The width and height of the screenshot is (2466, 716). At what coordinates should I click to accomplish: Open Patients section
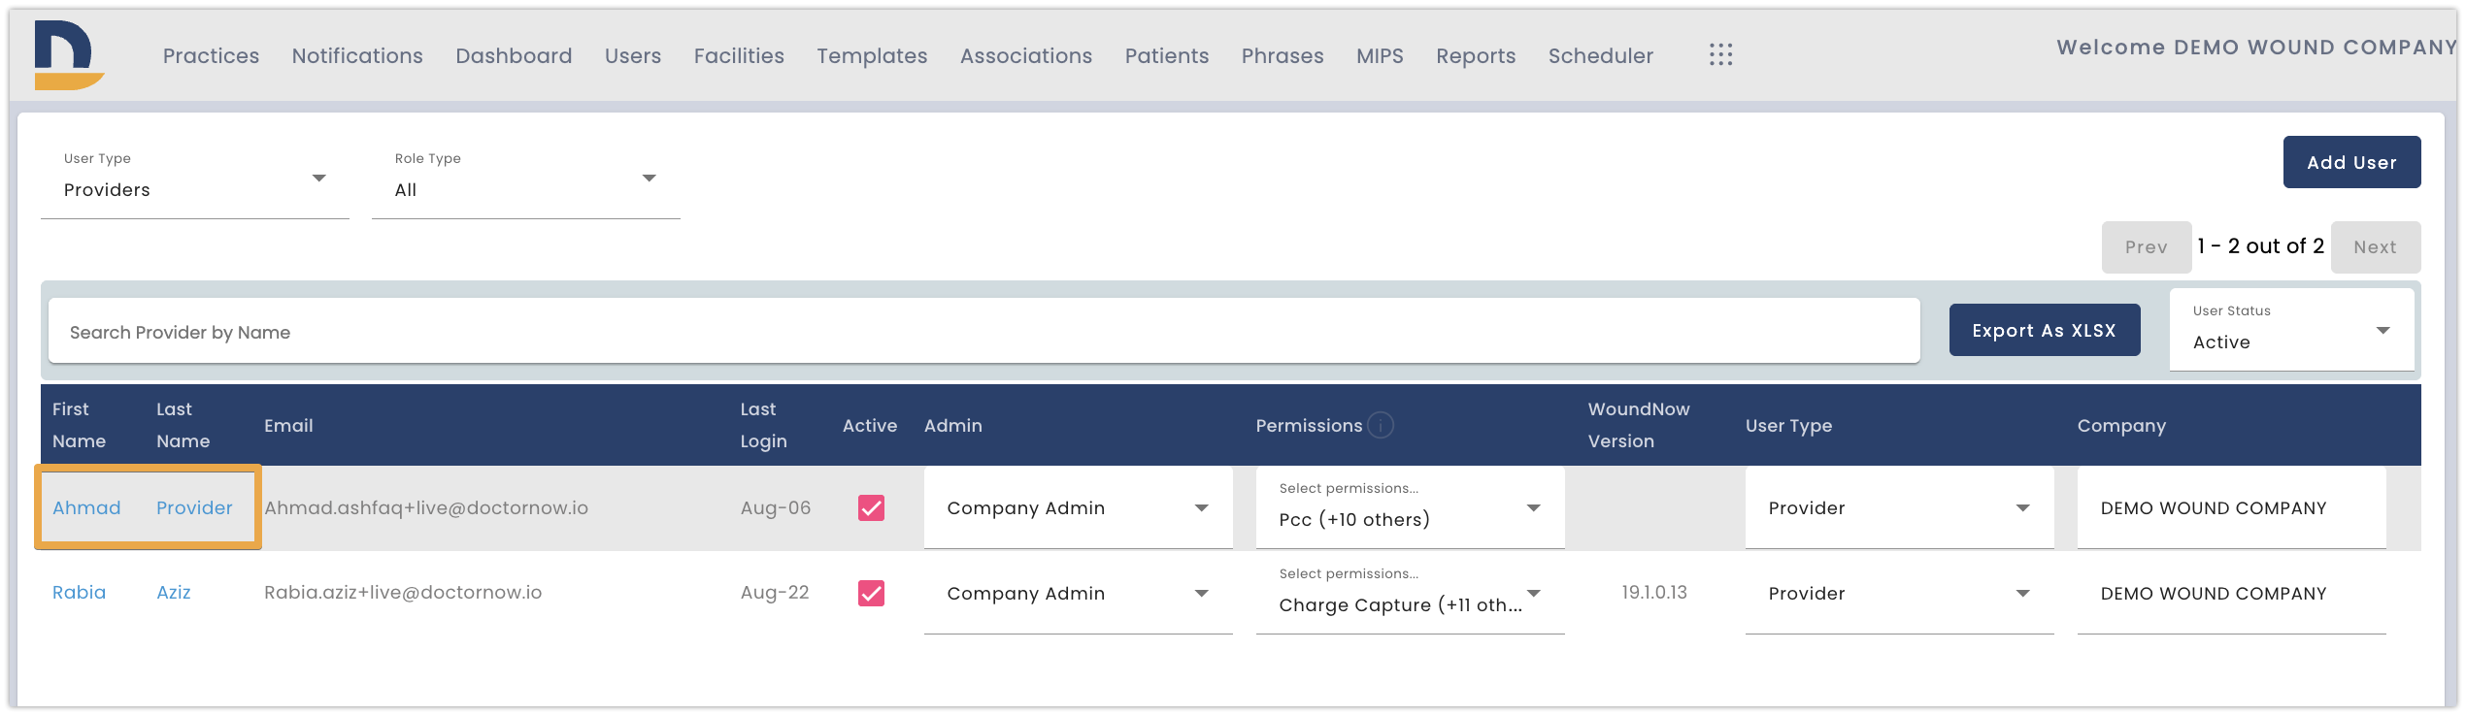pos(1167,56)
